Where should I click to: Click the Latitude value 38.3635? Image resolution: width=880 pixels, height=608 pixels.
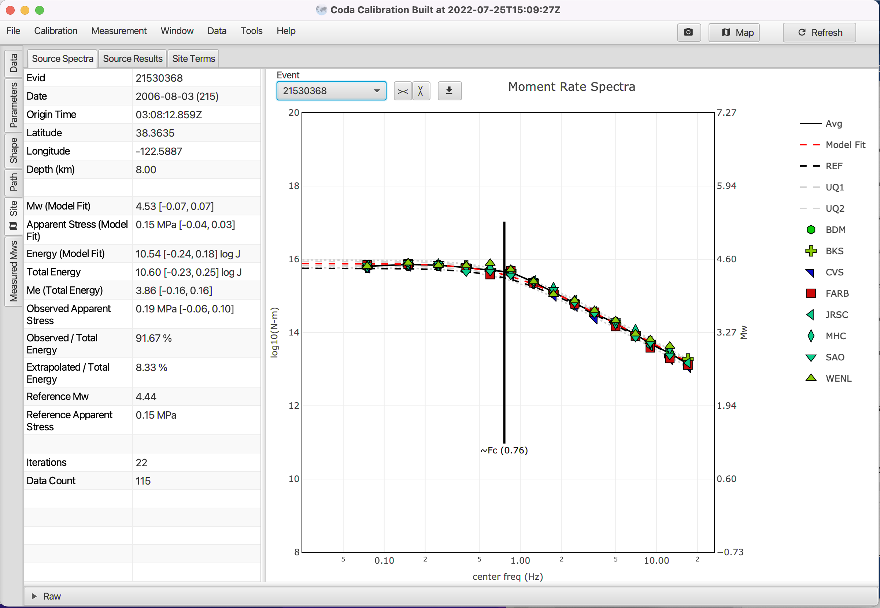click(x=155, y=133)
